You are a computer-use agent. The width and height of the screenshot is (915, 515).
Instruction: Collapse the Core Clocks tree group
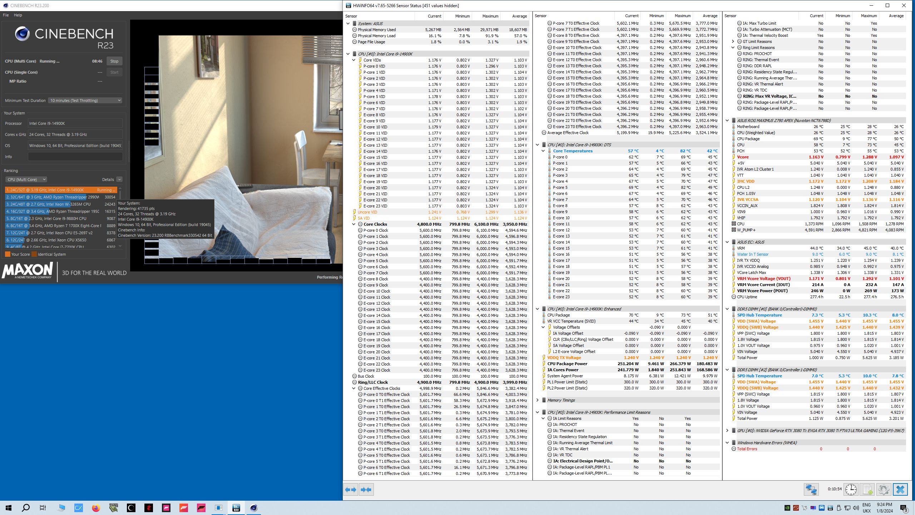pos(354,224)
